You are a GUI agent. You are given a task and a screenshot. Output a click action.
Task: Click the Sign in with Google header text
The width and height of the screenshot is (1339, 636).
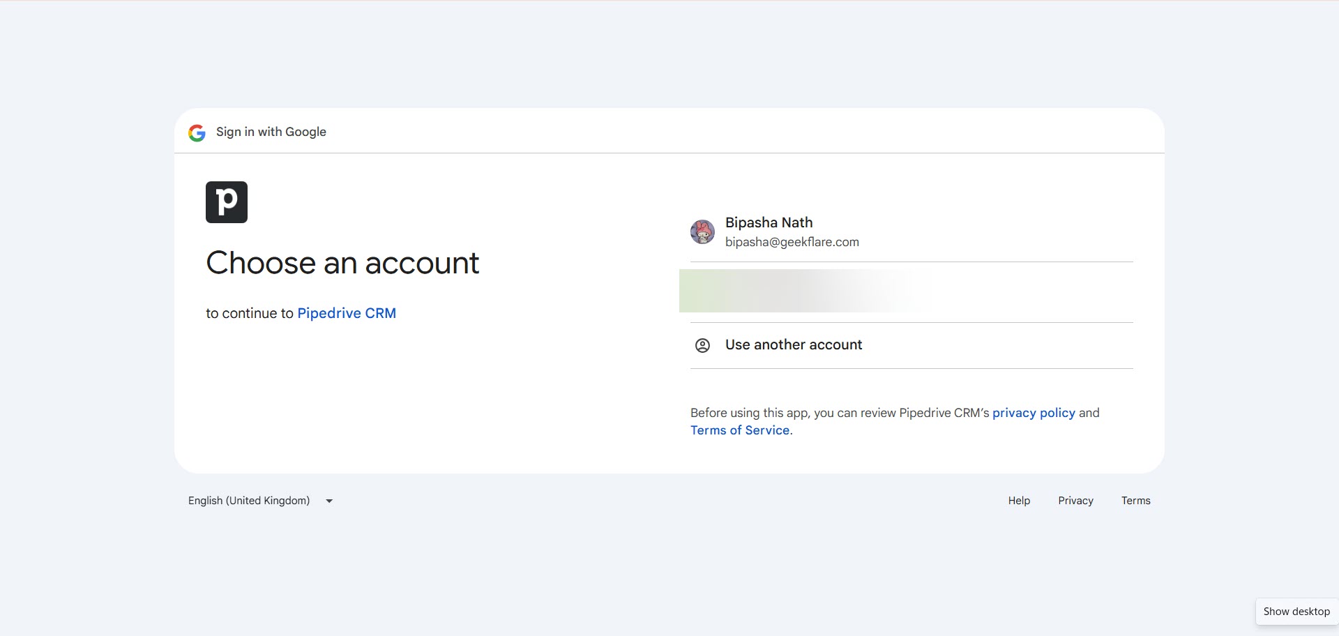click(271, 132)
